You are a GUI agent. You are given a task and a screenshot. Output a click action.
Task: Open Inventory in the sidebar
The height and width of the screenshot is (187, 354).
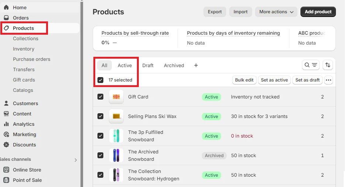pos(24,49)
